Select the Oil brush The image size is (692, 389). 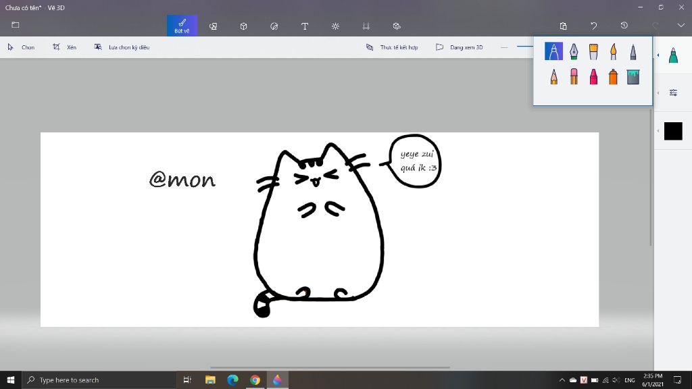point(593,51)
